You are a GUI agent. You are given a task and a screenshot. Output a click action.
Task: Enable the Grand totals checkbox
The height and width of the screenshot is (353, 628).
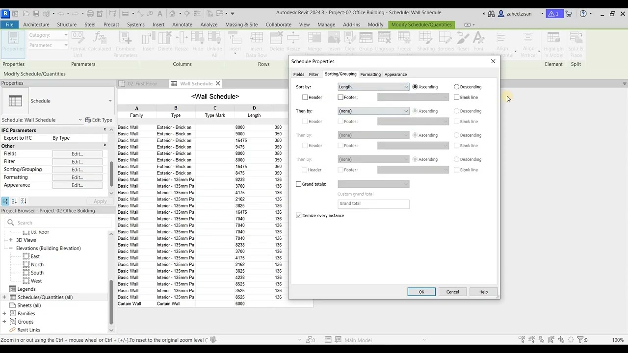point(299,184)
